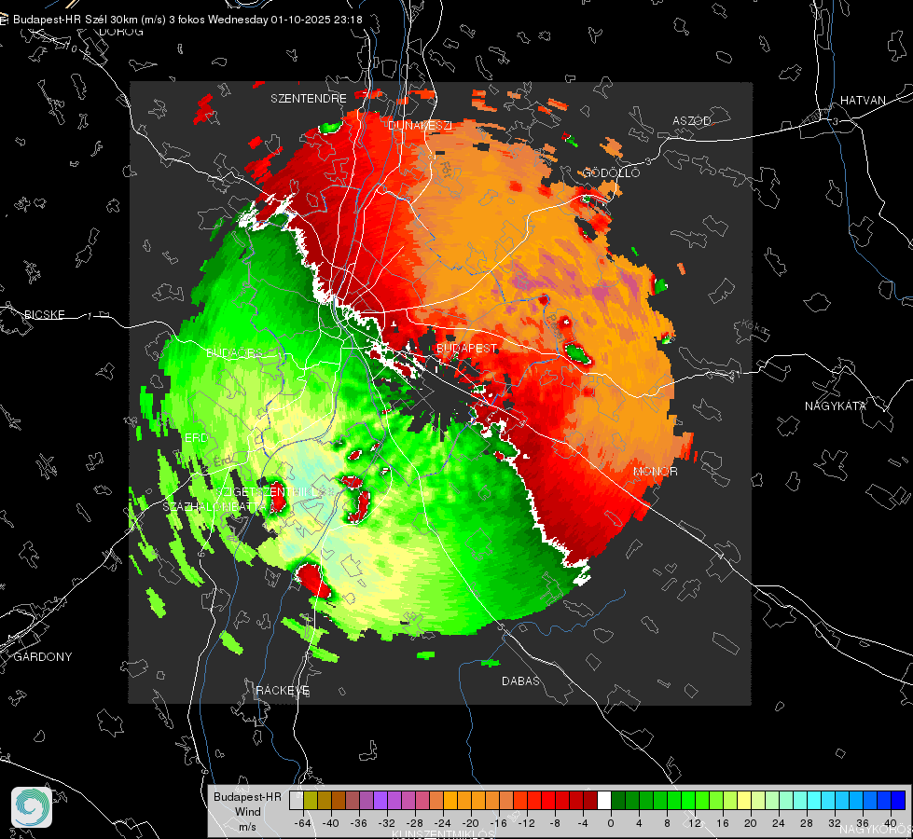Screen dimensions: 913x839
Task: Pick the bright yellow swatch above 20
Action: [x=744, y=800]
